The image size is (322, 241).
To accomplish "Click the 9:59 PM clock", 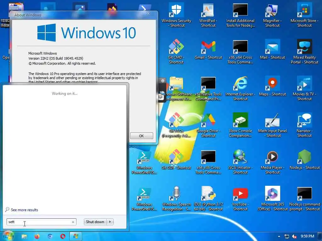I will (308, 236).
